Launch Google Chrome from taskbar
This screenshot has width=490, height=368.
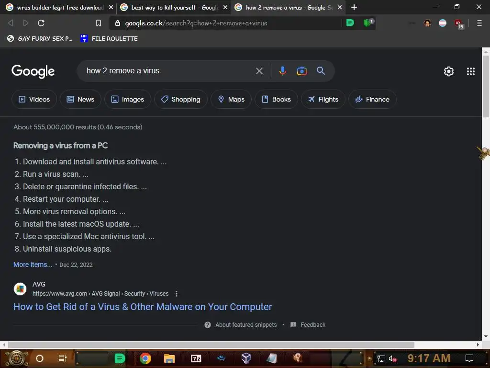coord(145,358)
